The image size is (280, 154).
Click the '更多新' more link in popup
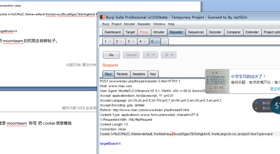275,89
